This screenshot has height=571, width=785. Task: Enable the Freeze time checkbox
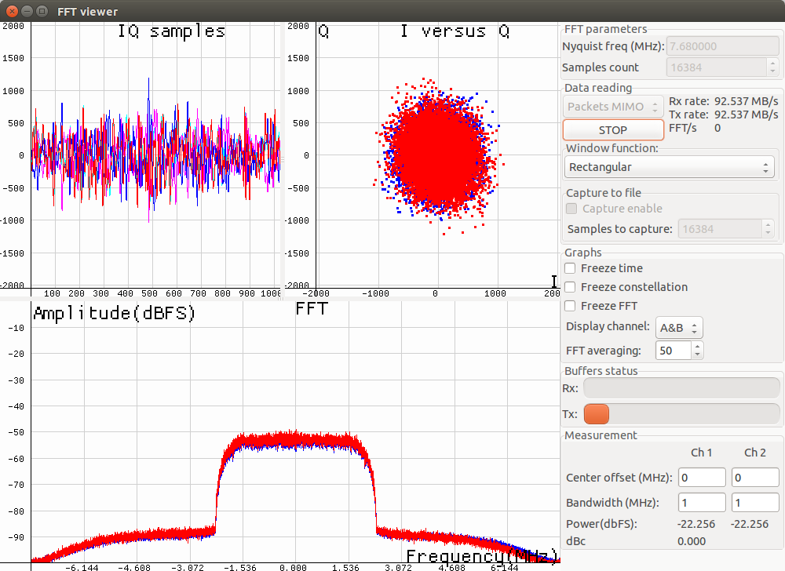[x=571, y=268]
